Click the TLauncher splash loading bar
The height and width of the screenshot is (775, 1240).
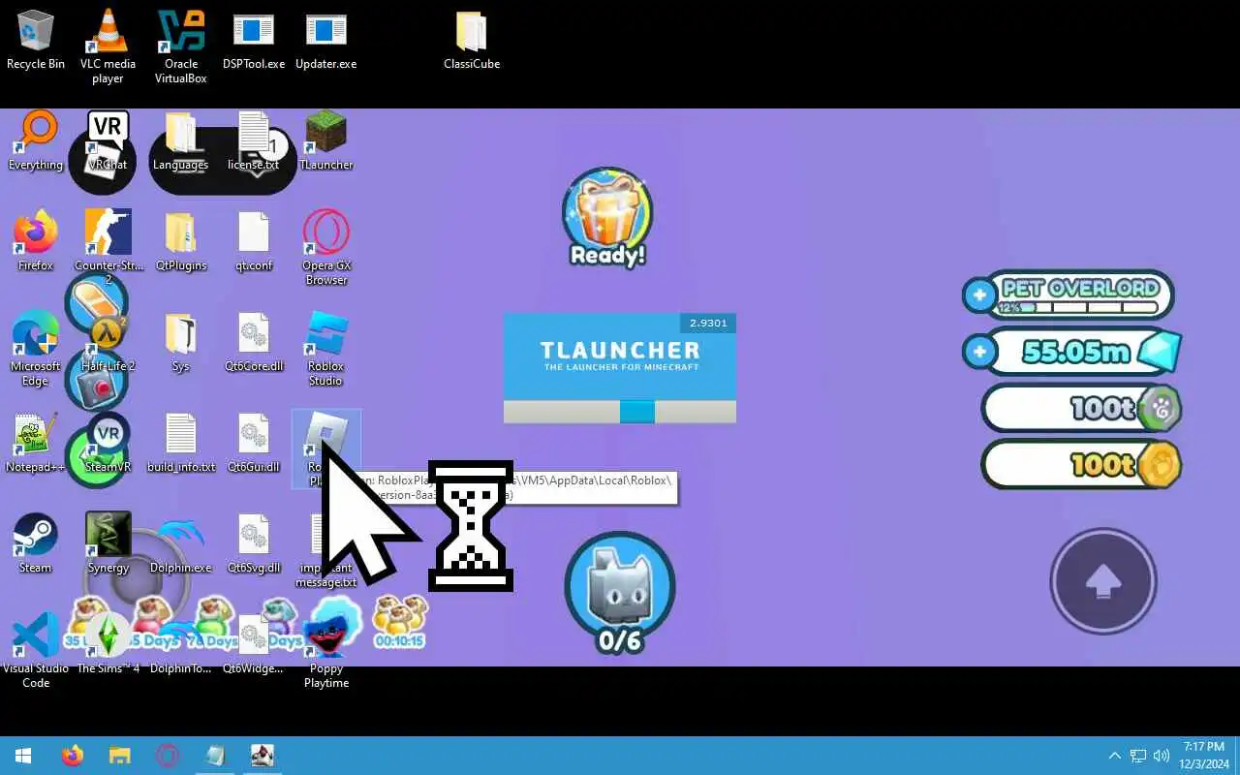(620, 412)
